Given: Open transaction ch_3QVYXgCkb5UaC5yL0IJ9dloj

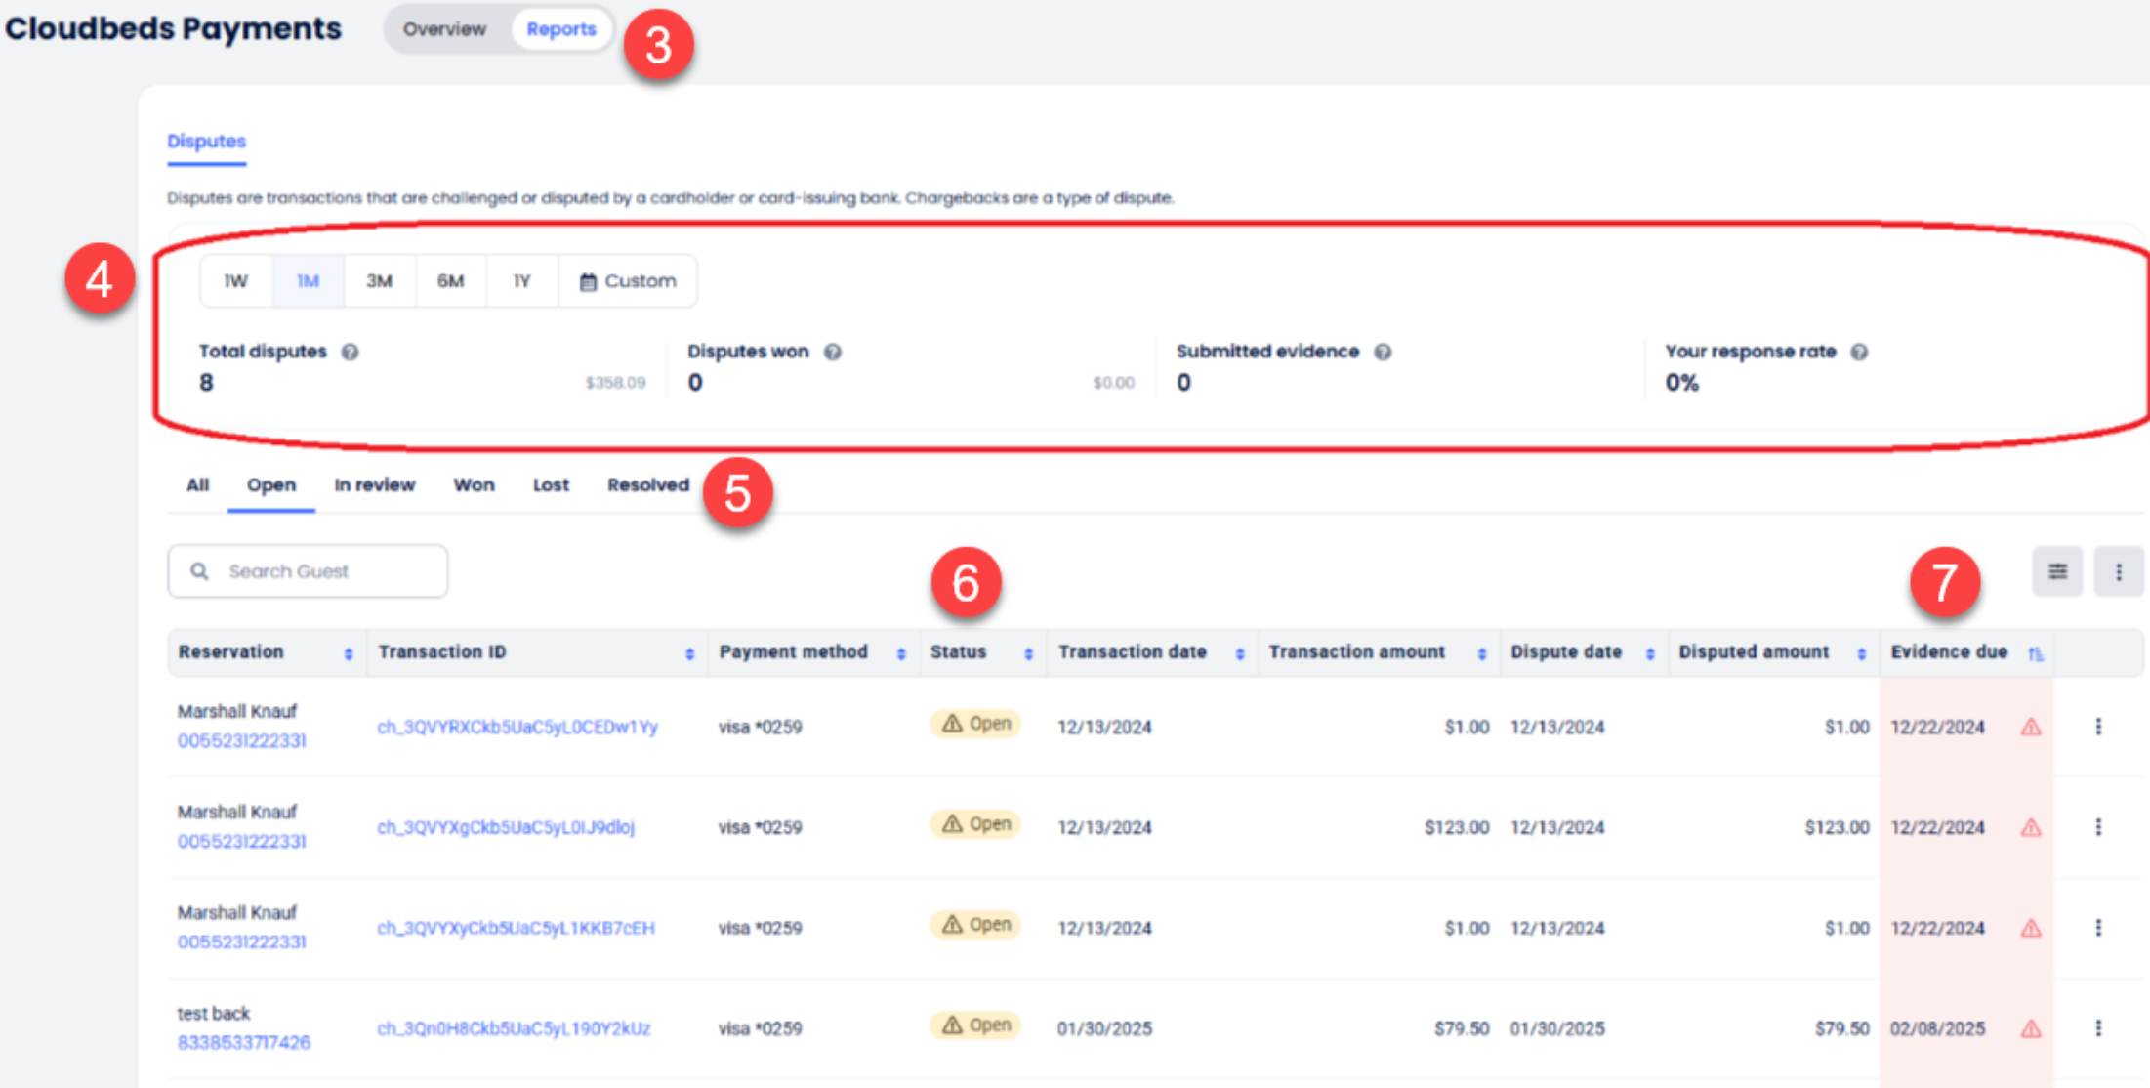Looking at the screenshot, I should click(x=506, y=828).
